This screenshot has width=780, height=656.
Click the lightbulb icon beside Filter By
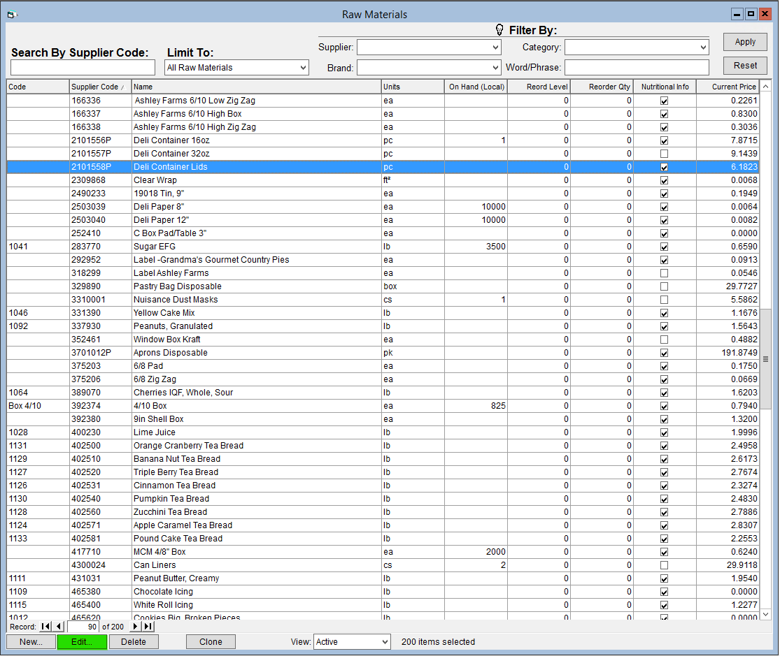(499, 30)
